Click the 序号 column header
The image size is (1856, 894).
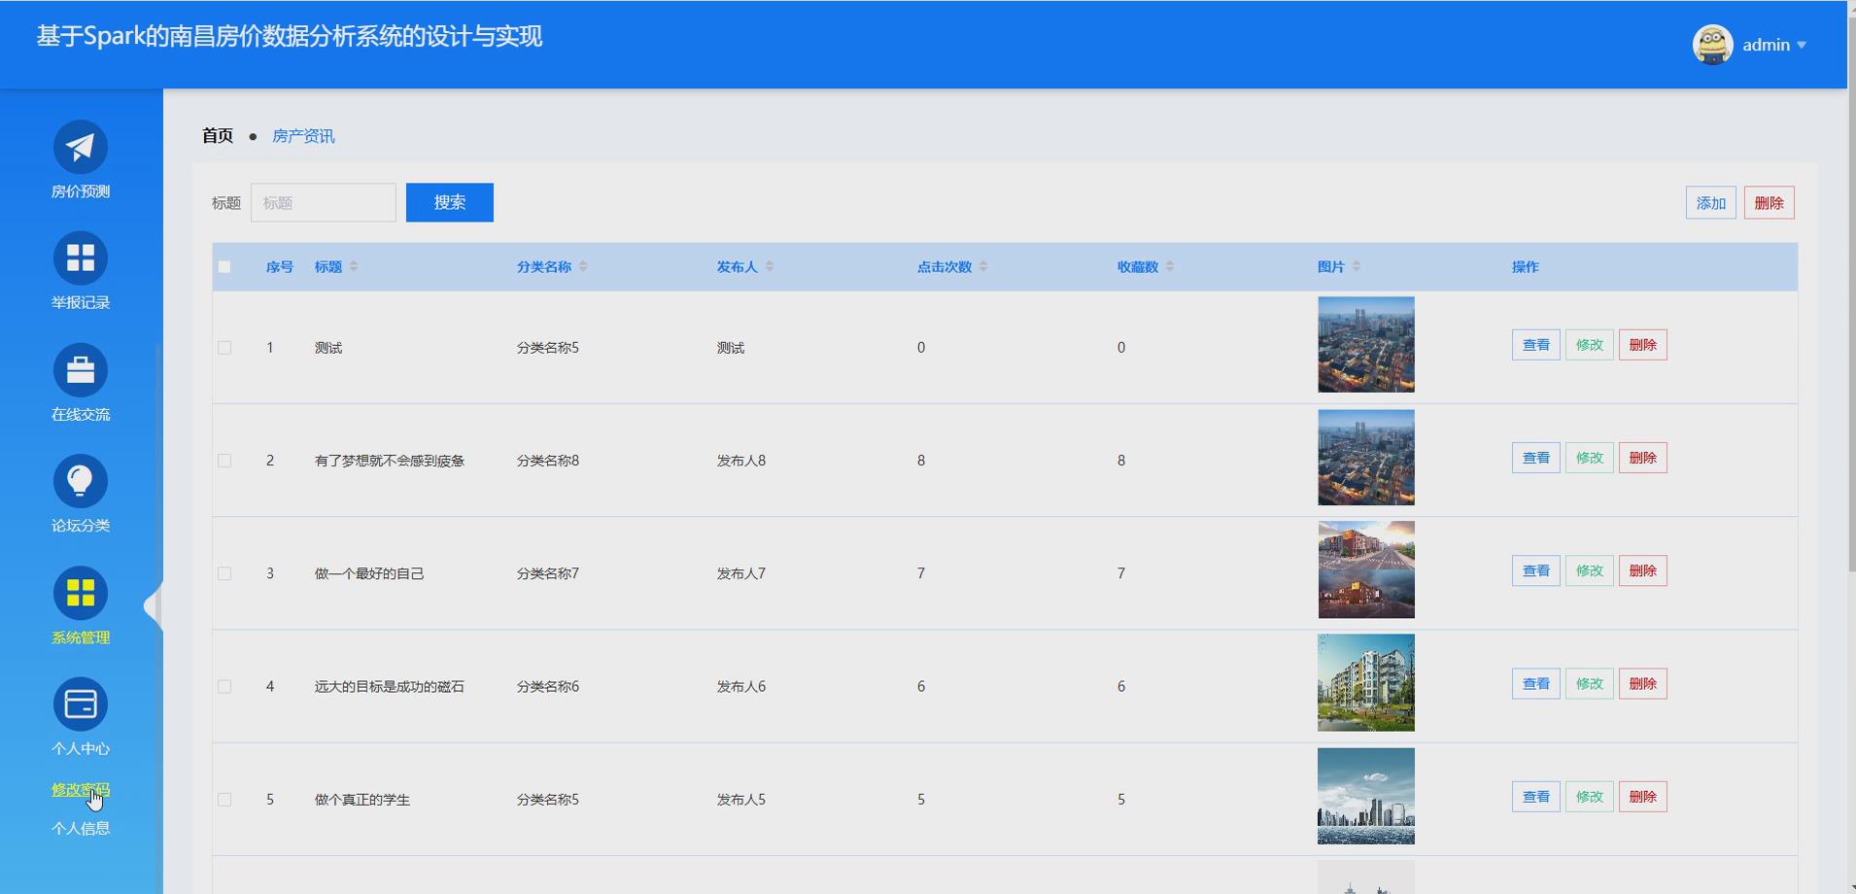[280, 267]
